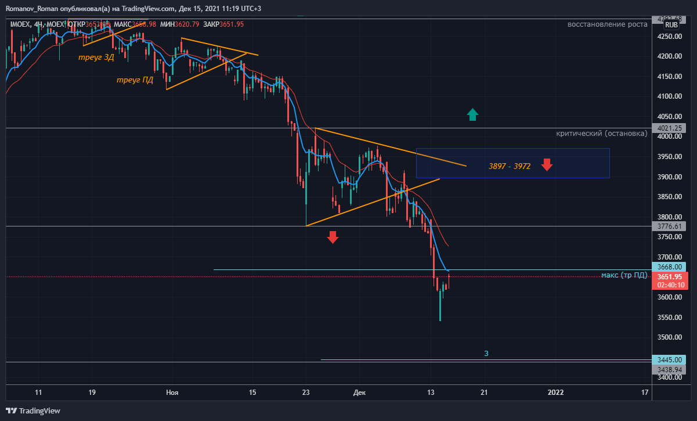The width and height of the screenshot is (697, 421).
Task: Click the 'Дек' month label on time axis
Action: [x=360, y=393]
